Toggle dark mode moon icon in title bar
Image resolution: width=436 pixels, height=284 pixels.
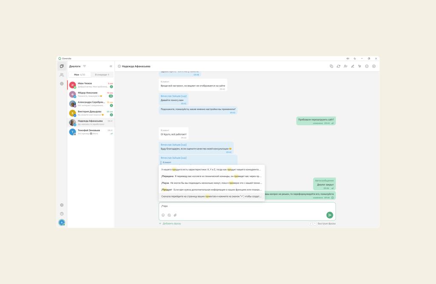tap(355, 59)
